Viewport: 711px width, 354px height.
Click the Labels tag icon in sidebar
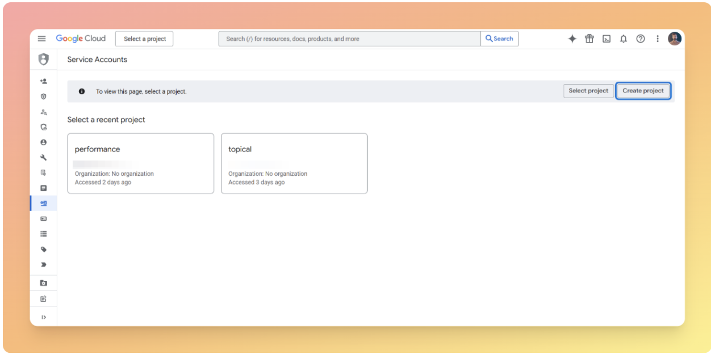[x=44, y=248]
